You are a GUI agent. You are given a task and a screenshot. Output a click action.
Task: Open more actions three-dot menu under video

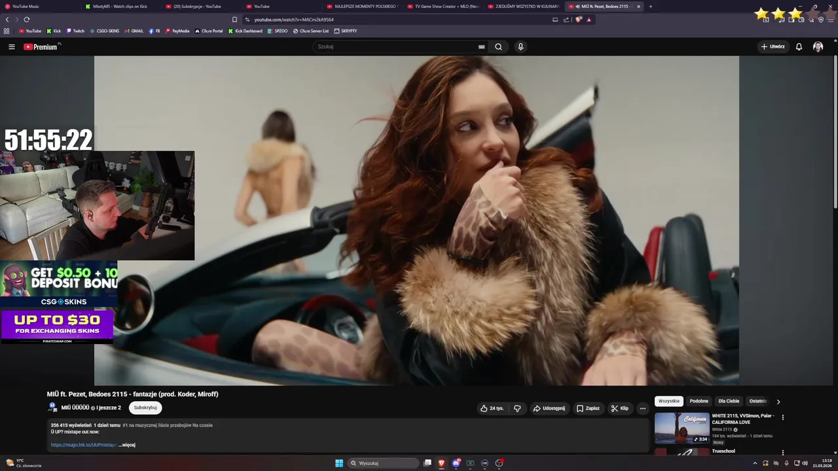[x=642, y=408]
